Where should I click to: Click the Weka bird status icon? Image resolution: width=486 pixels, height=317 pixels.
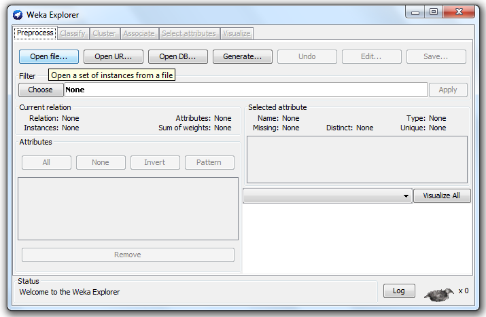click(x=439, y=294)
